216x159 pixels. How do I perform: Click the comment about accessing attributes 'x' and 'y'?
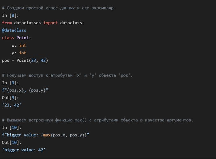67,75
